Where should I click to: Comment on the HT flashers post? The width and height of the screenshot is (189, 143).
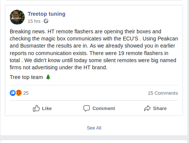pyautogui.click(x=99, y=108)
